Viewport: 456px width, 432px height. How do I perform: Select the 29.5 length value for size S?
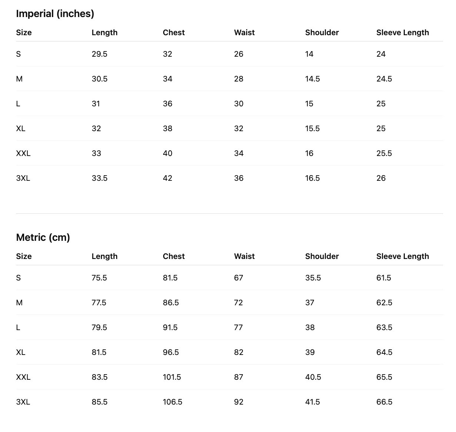99,54
